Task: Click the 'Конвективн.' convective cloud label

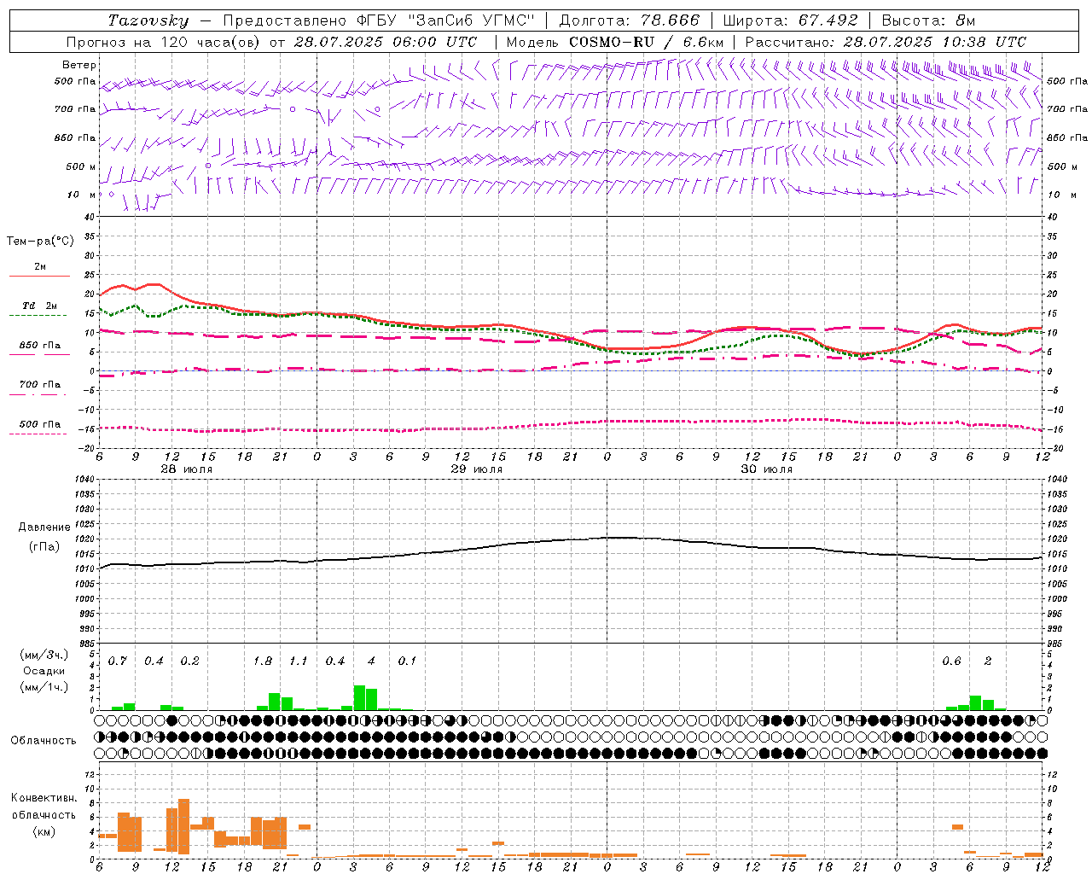Action: click(x=44, y=798)
